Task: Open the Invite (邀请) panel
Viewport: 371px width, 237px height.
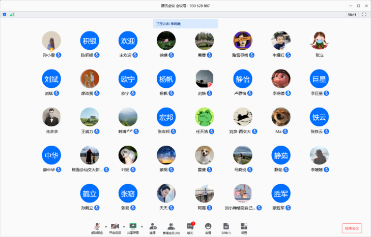Action: coord(152,226)
